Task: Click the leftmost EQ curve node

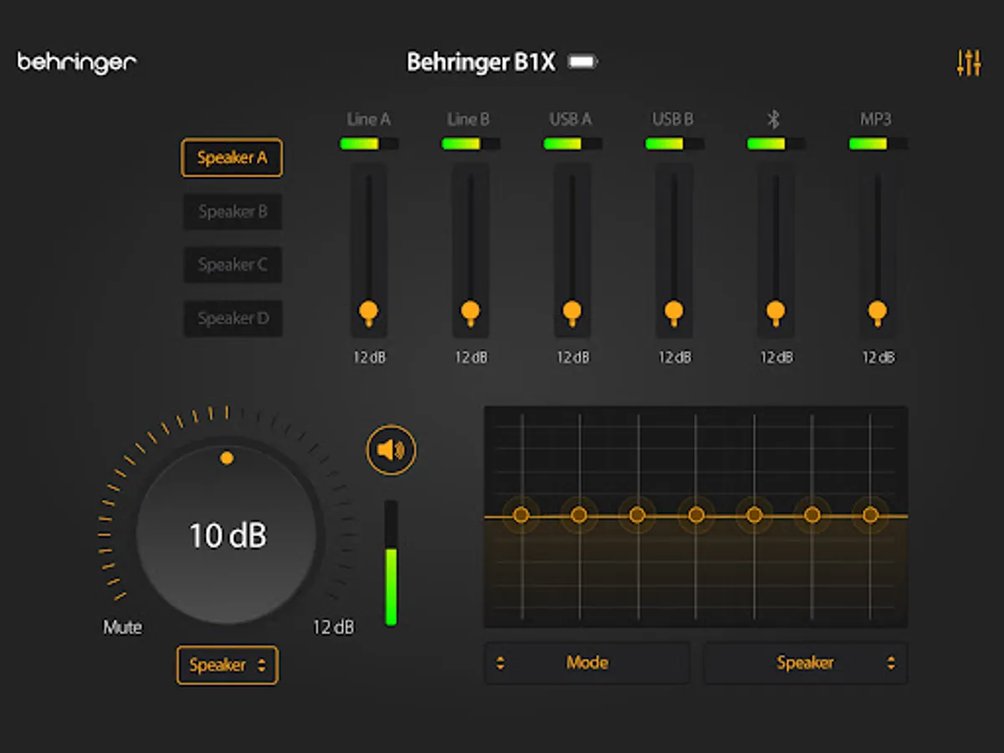Action: pos(521,515)
